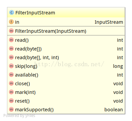Click the method icon beside mark(int)
Screen dimensions: 132x121
(x=11, y=92)
